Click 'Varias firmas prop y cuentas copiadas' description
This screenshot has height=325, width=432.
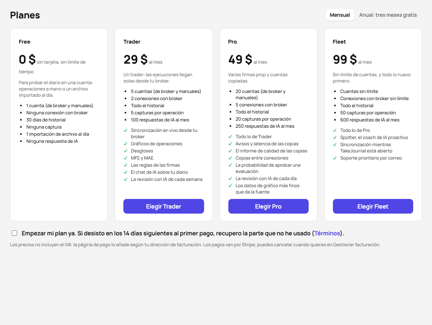click(258, 78)
